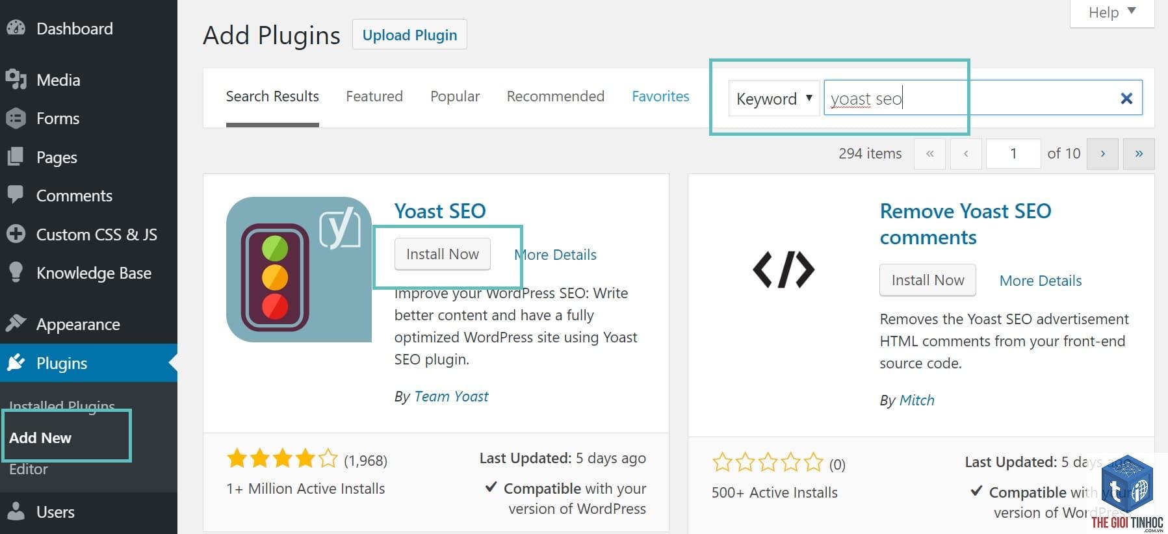Jump to last results page arrow
The width and height of the screenshot is (1168, 534).
pos(1139,154)
